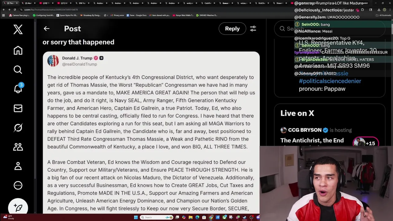Click the browser forward navigation arrow

[9, 10]
